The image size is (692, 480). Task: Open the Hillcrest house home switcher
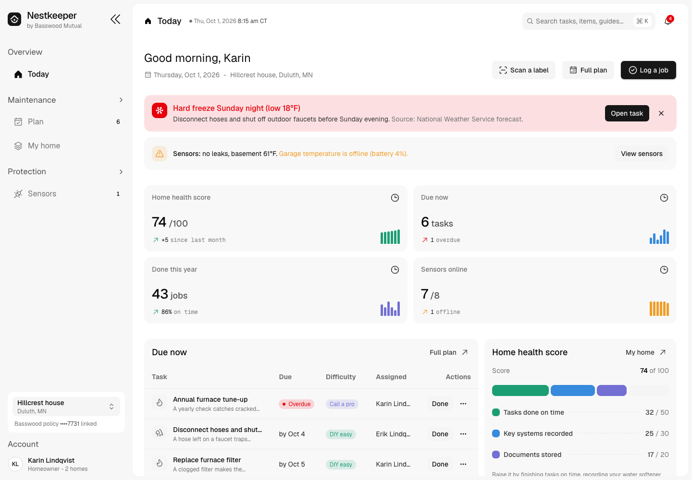tap(66, 407)
